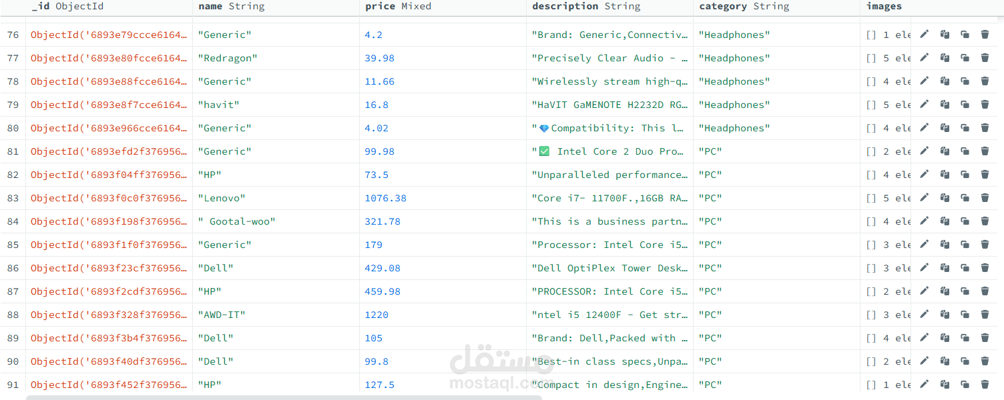This screenshot has width=1004, height=400.
Task: Expand images array in row 81
Action: (888, 151)
